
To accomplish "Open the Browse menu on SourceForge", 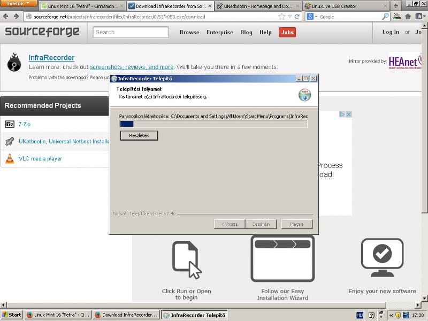I will [189, 32].
